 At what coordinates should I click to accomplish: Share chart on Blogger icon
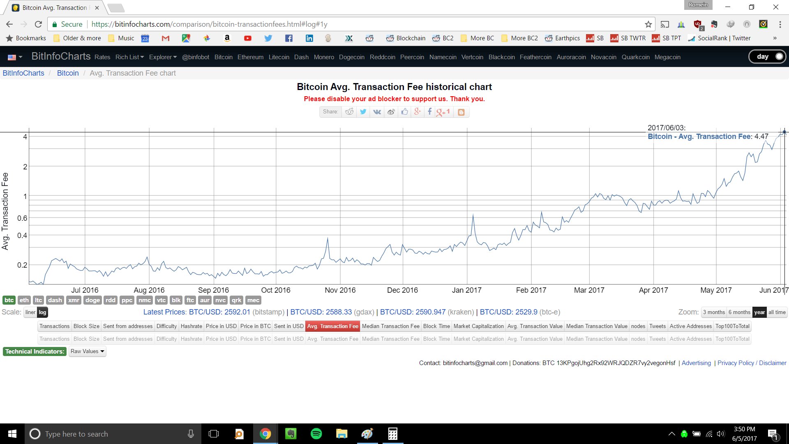point(461,112)
